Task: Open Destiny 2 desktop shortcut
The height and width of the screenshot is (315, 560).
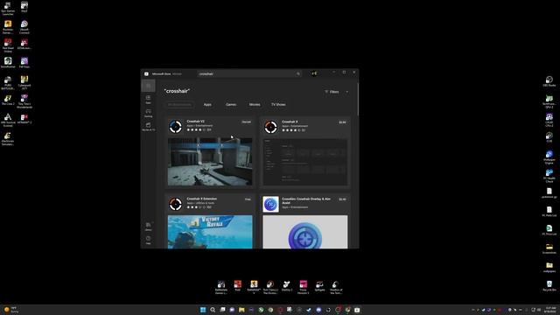Action: coord(287,286)
